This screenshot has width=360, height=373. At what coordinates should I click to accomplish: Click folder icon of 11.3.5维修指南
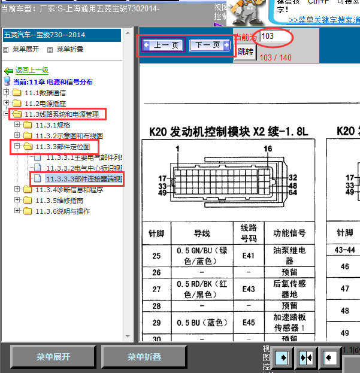(x=28, y=200)
